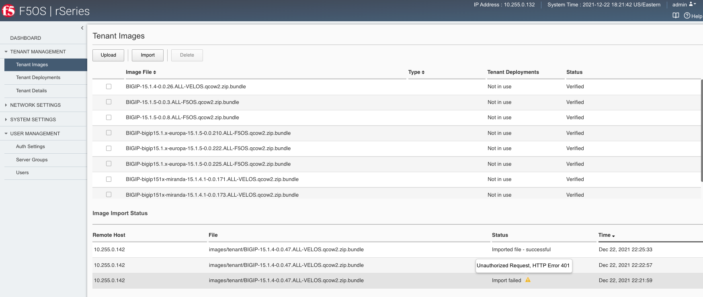Open the documentation book icon
This screenshot has width=703, height=297.
(676, 16)
